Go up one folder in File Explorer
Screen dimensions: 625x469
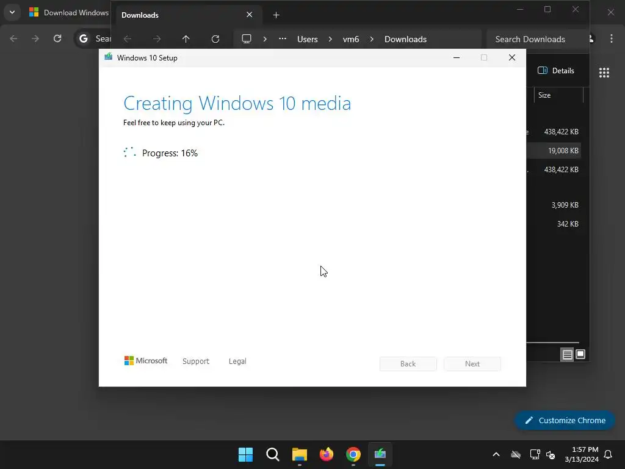(x=186, y=39)
